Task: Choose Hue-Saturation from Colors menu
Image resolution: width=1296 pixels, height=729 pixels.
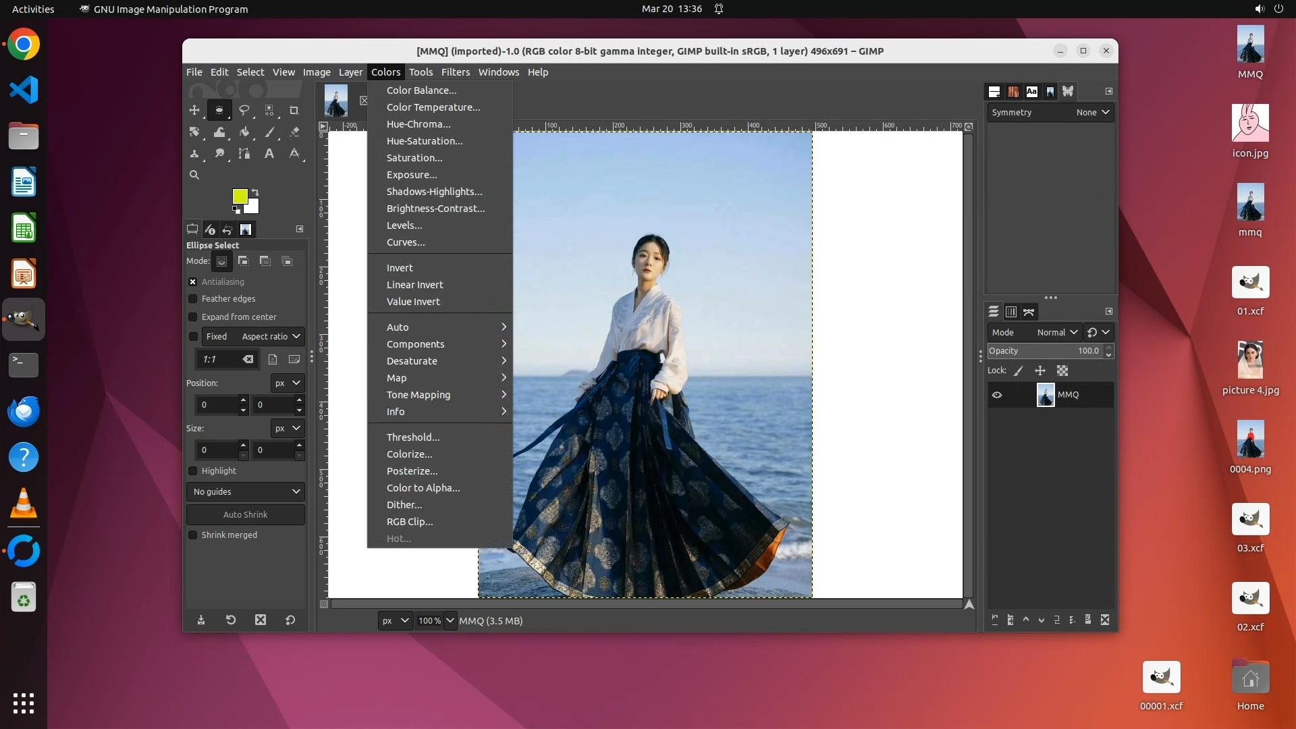Action: point(425,141)
